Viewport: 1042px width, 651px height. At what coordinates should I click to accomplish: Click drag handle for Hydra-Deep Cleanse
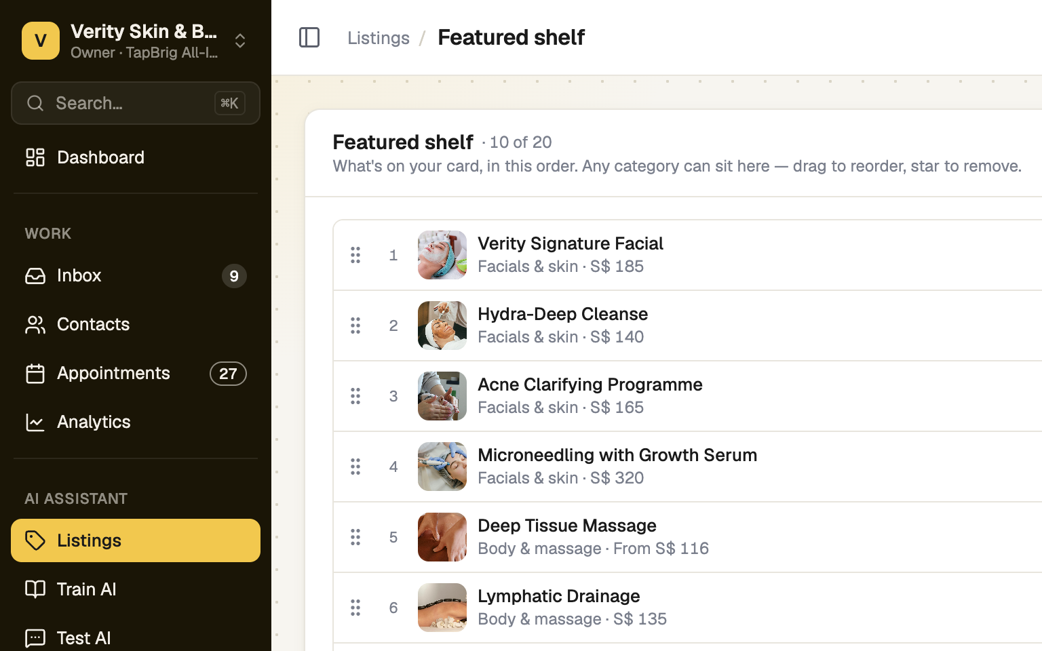point(355,325)
